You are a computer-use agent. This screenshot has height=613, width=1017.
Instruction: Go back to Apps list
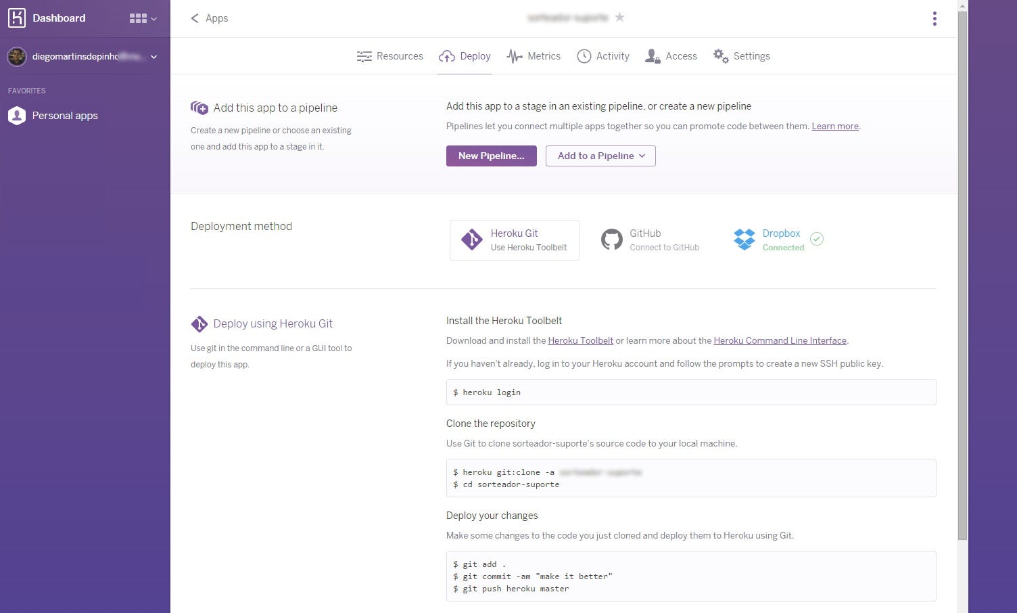[x=209, y=18]
